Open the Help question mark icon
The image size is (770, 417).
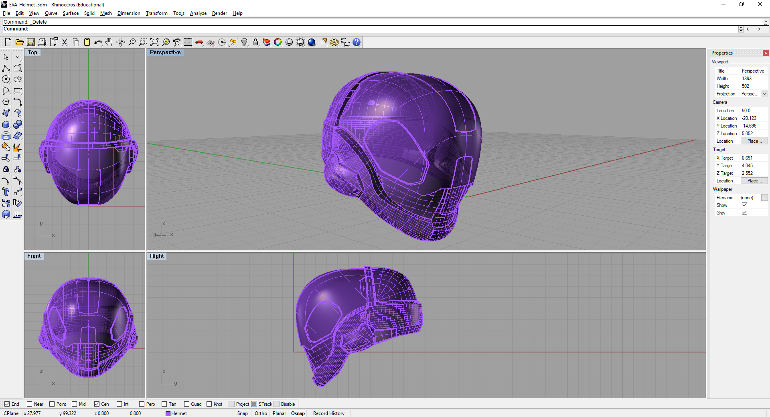pyautogui.click(x=357, y=42)
